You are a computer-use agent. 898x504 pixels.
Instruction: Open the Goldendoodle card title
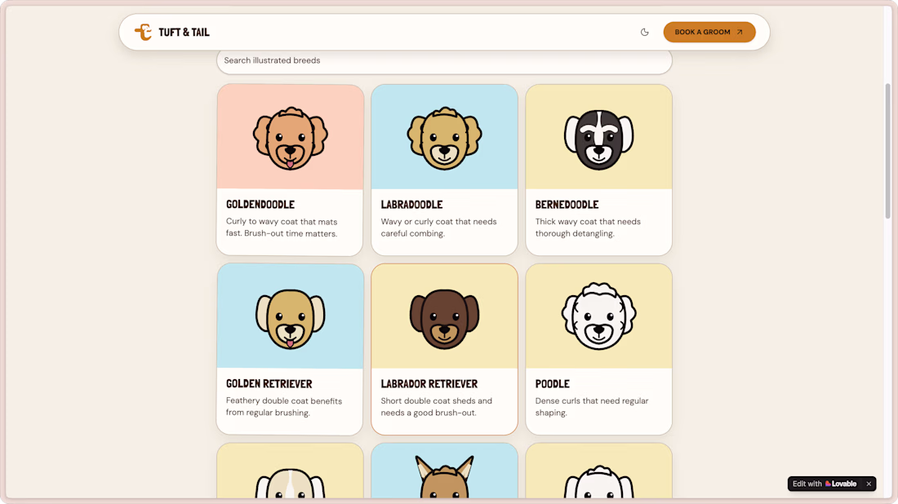(260, 204)
